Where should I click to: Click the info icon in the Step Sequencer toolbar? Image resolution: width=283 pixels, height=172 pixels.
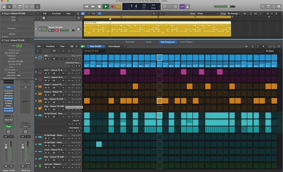pos(77,46)
